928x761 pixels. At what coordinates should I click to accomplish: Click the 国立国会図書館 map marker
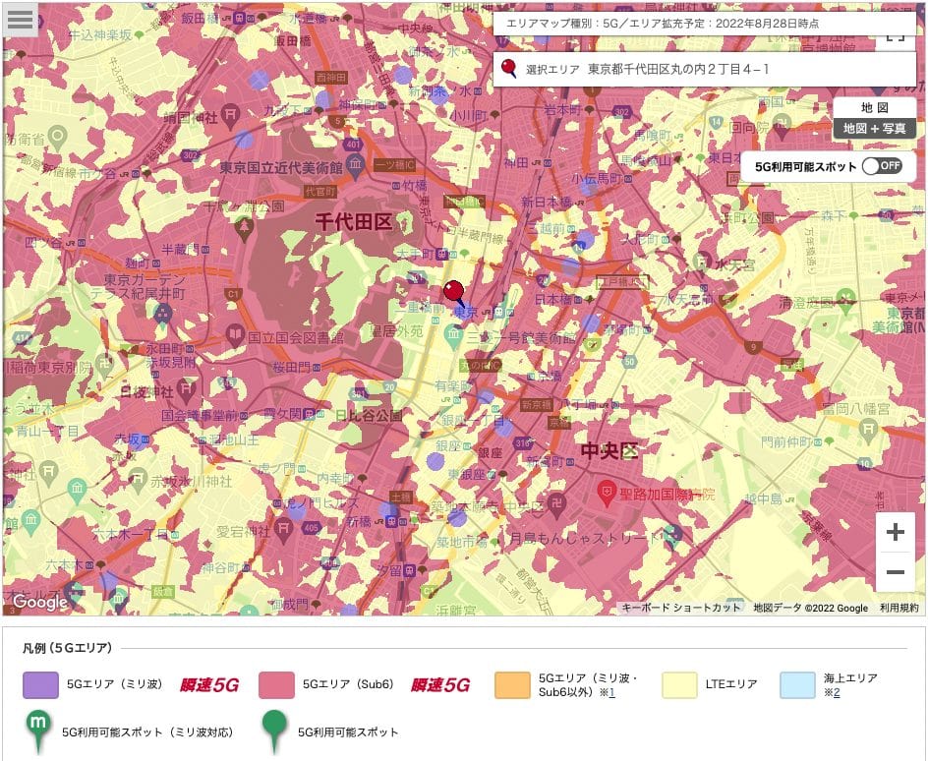pos(235,336)
